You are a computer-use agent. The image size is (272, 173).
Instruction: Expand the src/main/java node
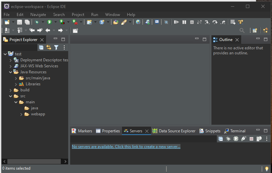point(16,78)
